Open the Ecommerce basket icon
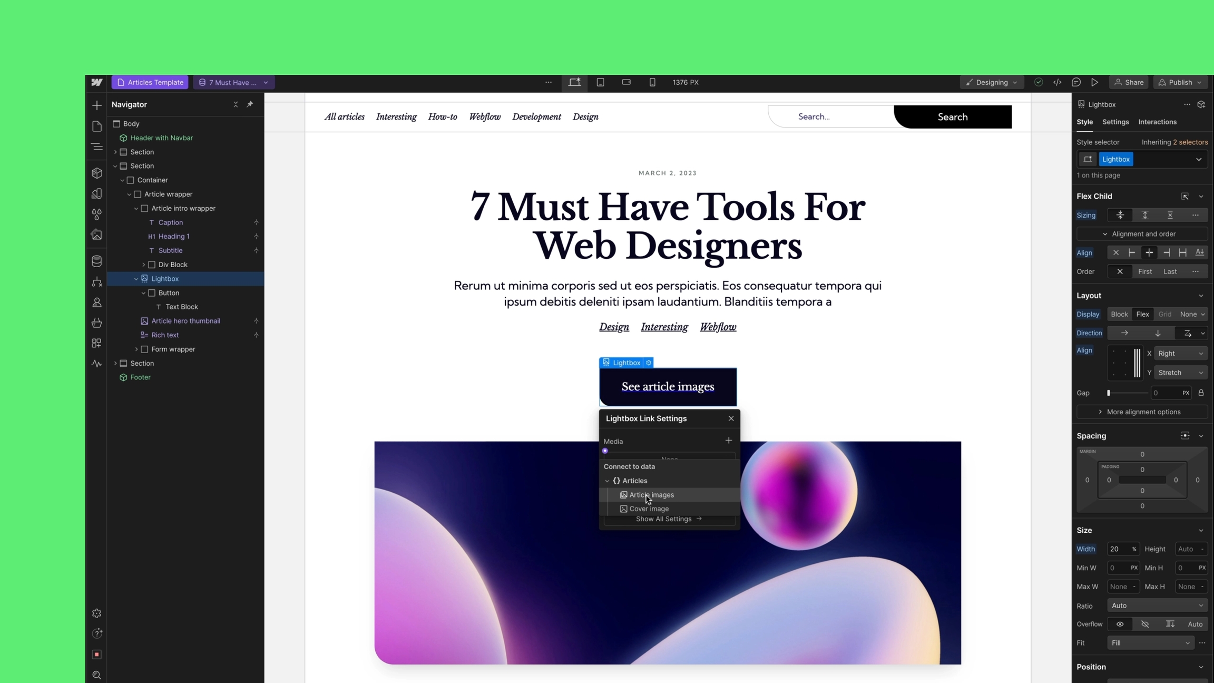This screenshot has height=683, width=1214. (x=96, y=323)
